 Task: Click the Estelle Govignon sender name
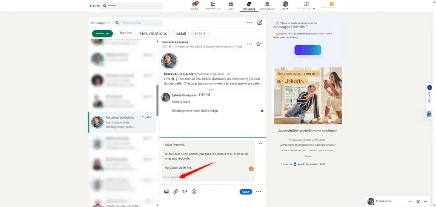click(184, 95)
